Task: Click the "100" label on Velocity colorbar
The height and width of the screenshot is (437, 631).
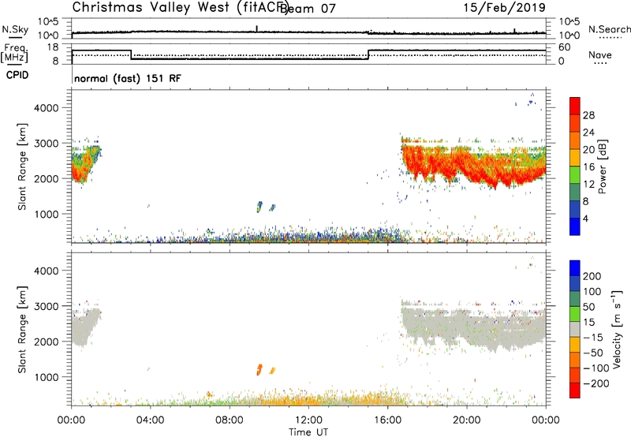Action: click(592, 291)
